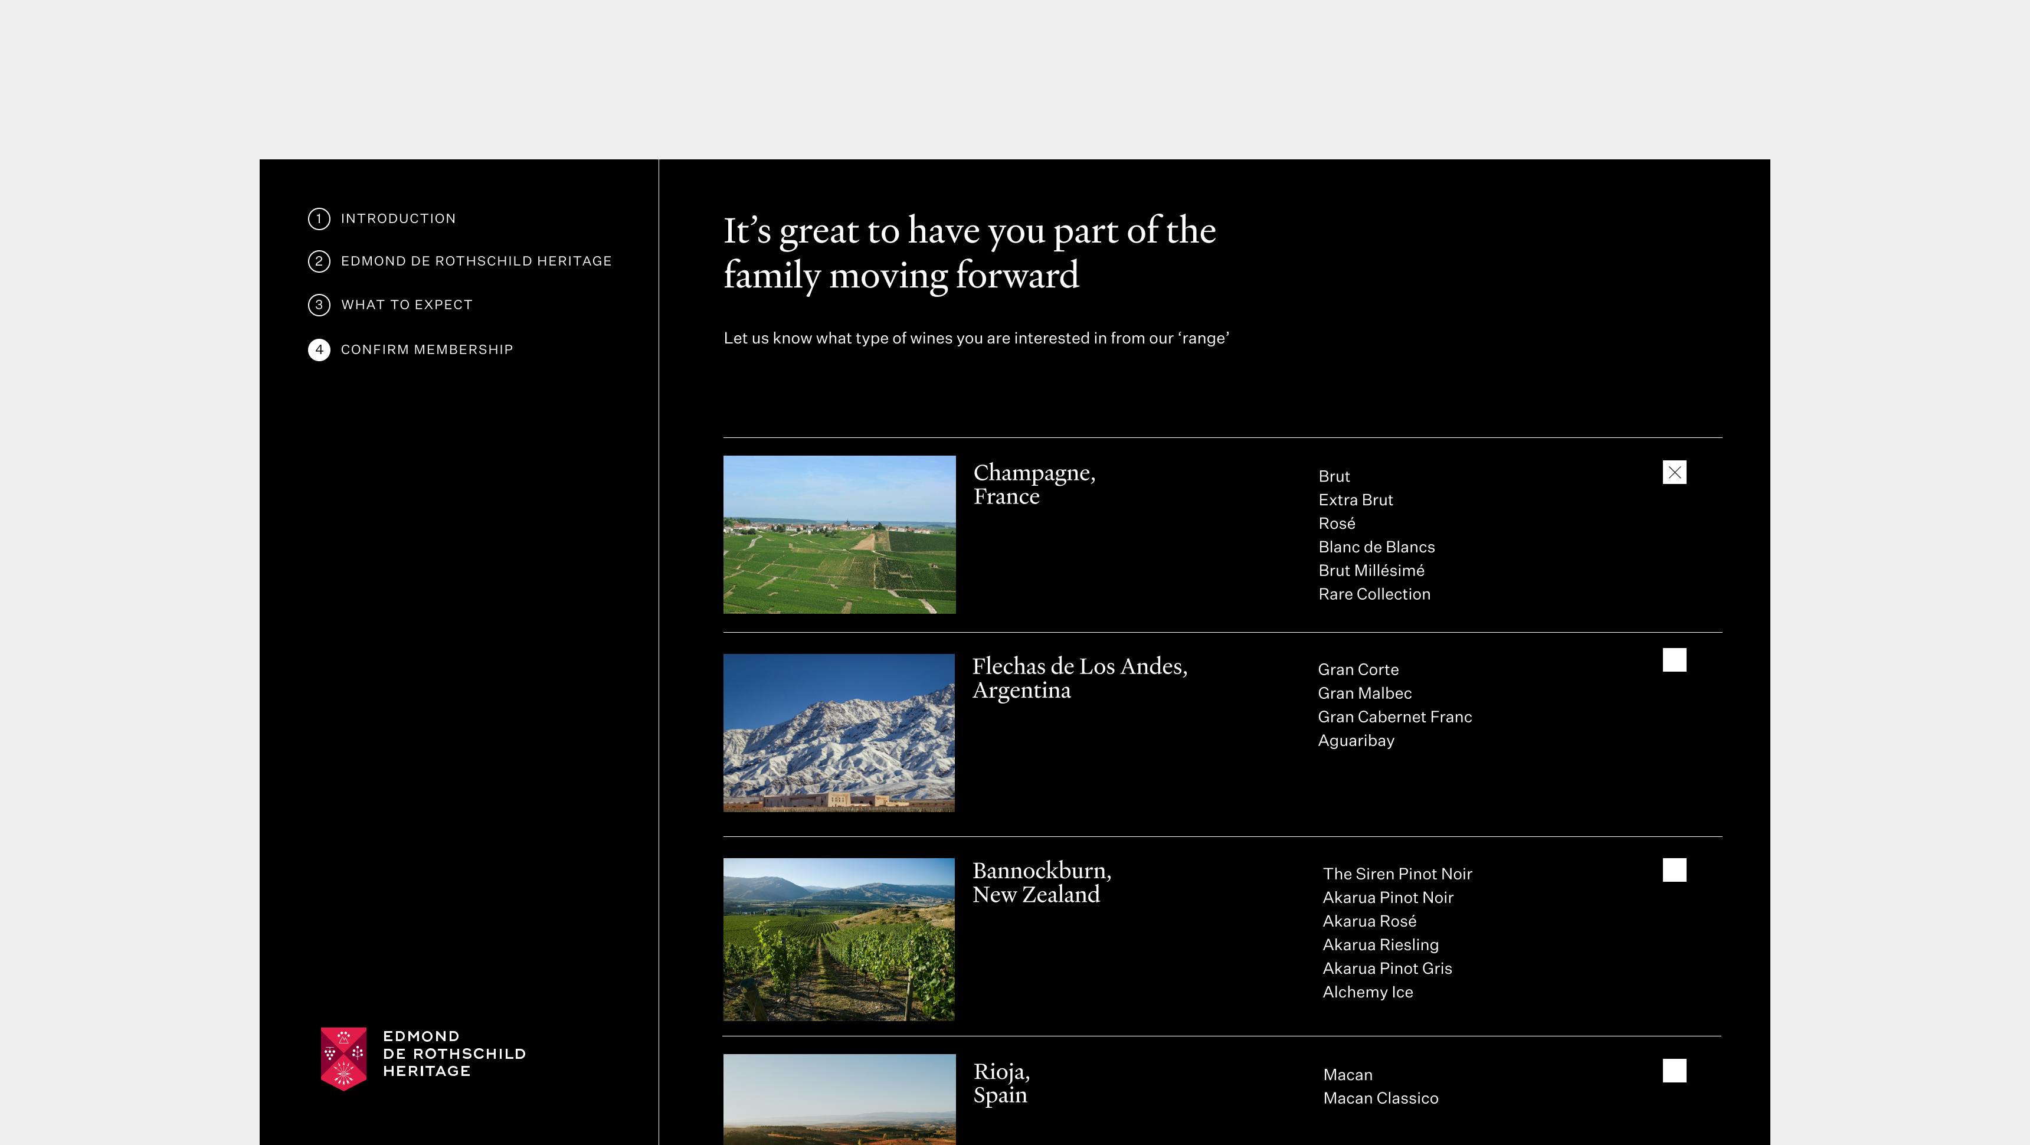Open the Edmond de Rothschild Heritage step
Viewport: 2030px width, 1145px height.
pyautogui.click(x=476, y=261)
